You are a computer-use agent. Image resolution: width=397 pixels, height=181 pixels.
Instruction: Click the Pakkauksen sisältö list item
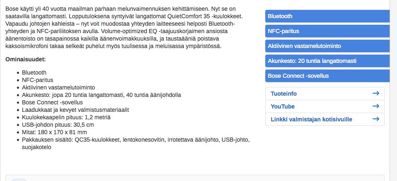click(x=136, y=143)
